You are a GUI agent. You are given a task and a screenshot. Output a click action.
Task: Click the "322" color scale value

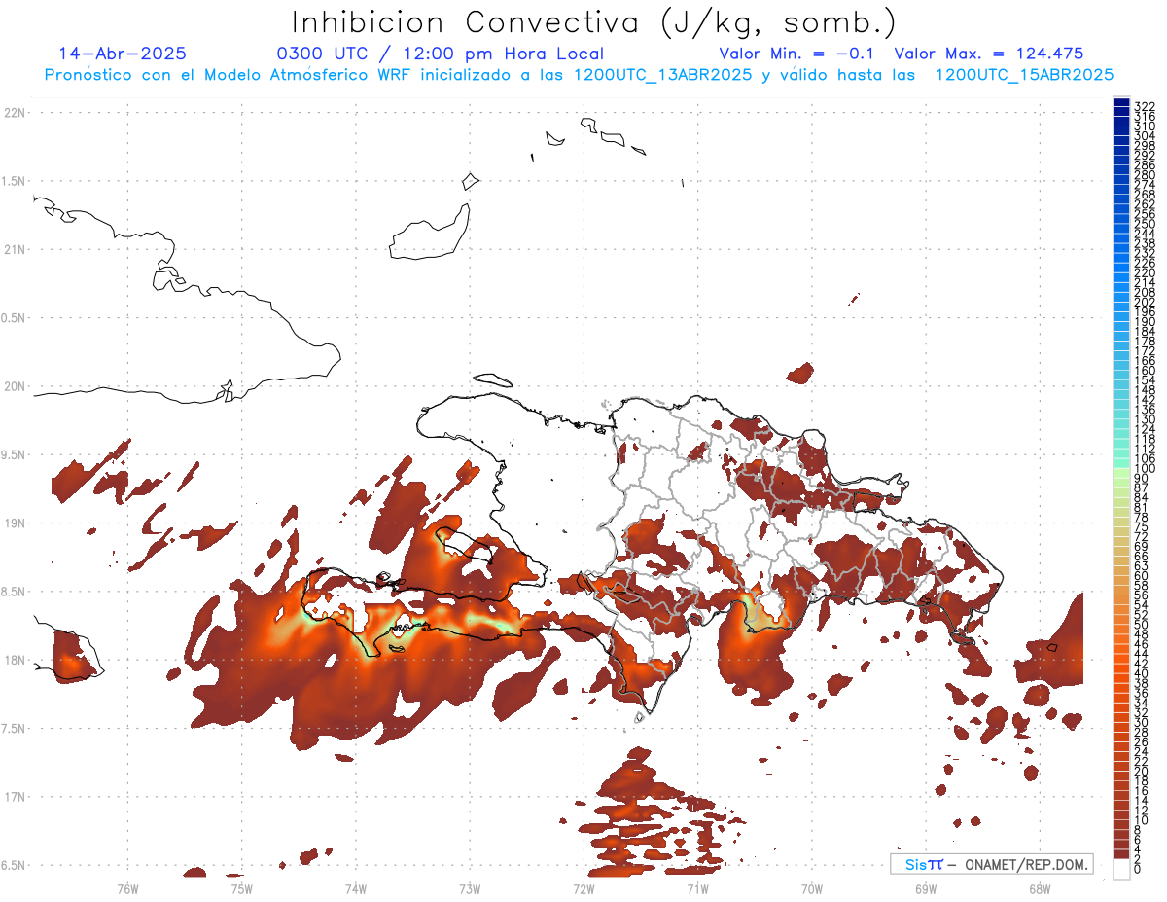click(x=1144, y=106)
